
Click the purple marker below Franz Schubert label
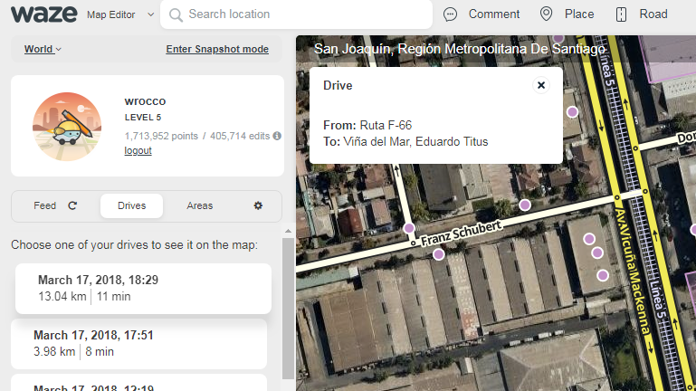439,254
